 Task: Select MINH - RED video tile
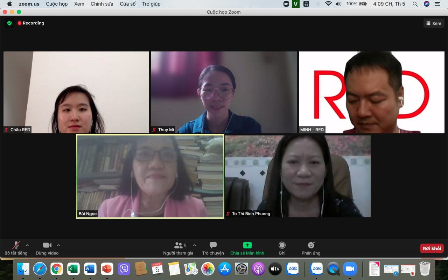[x=372, y=92]
